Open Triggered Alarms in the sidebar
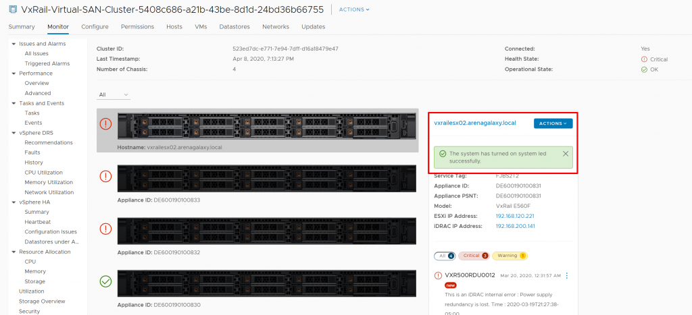Screen dimensions: 692x315 (47, 63)
